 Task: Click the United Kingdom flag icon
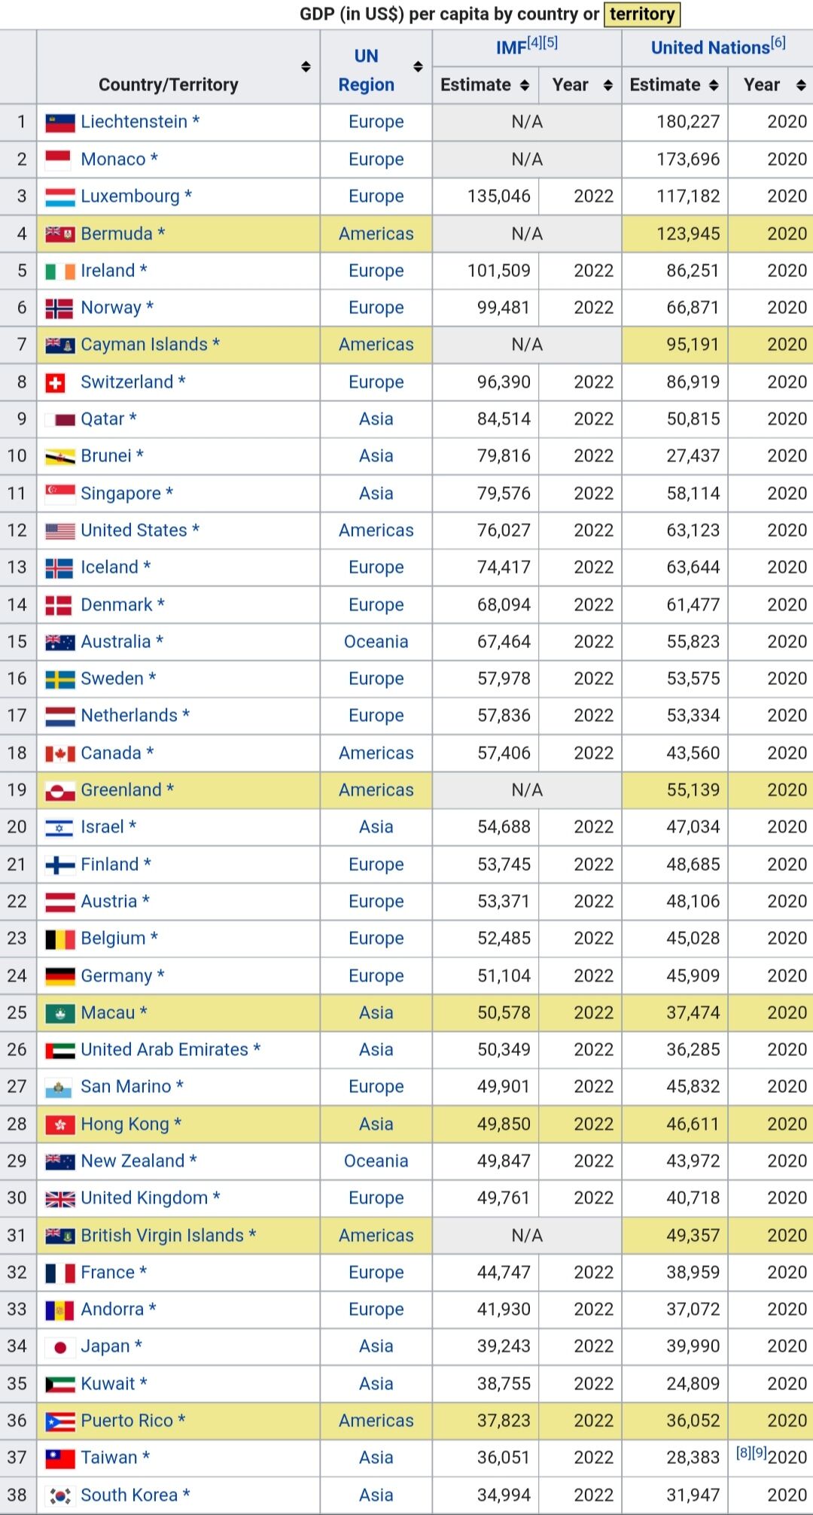(60, 1198)
